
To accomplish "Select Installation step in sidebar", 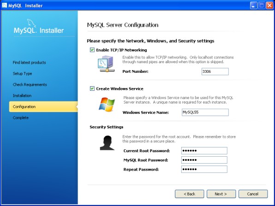I will [x=22, y=96].
